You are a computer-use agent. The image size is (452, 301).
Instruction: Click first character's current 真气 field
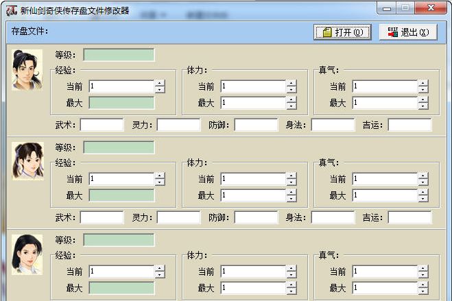click(385, 86)
